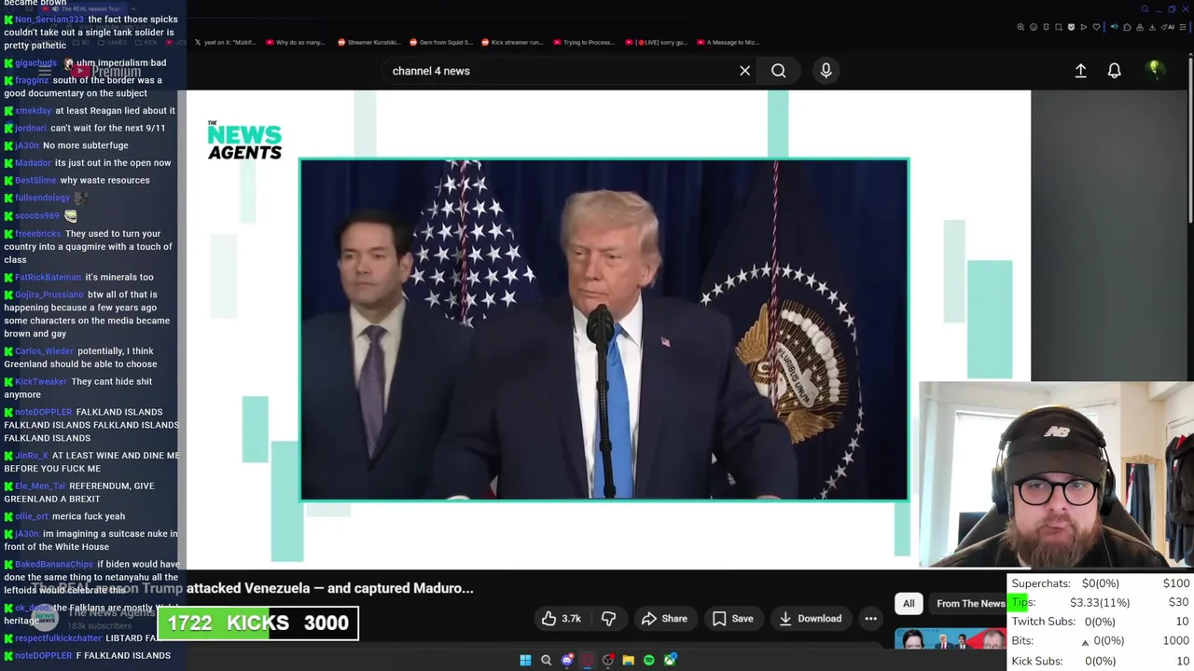Click the pinboard pin icon in the toolbar

1046,27
